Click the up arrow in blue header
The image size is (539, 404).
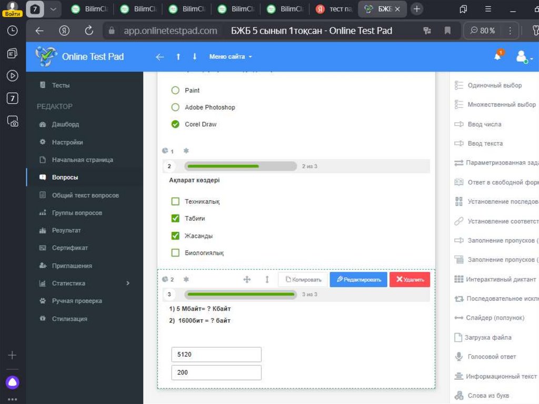[178, 57]
